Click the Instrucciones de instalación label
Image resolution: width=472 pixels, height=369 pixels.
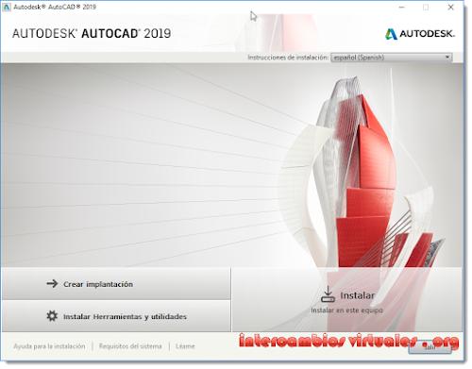(288, 58)
